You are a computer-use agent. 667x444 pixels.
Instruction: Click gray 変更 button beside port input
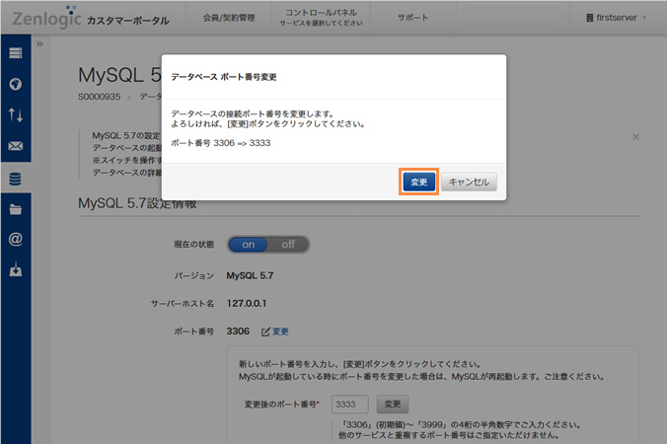[x=392, y=404]
